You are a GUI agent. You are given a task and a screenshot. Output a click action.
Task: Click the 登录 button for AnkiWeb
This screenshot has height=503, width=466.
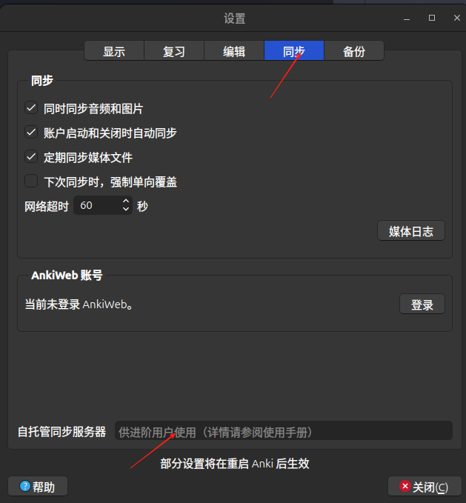(422, 304)
